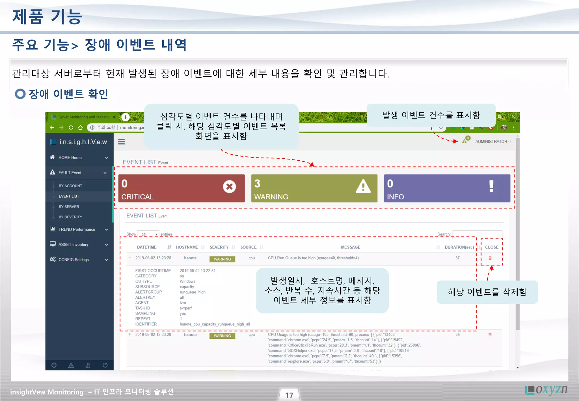
Task: Open the Show entries dropdown
Action: pyautogui.click(x=148, y=234)
